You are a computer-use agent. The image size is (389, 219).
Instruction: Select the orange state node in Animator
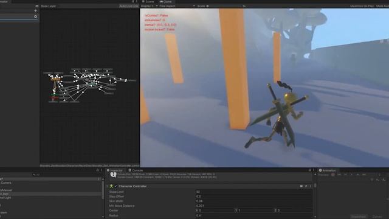tap(55, 80)
